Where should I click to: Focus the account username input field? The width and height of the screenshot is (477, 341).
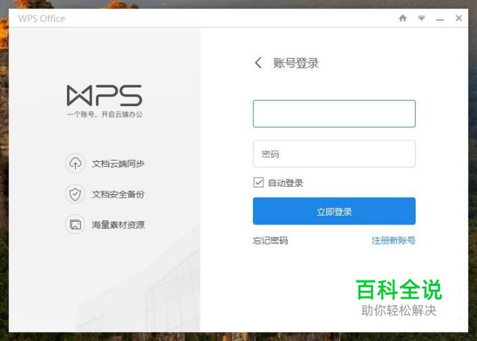334,114
